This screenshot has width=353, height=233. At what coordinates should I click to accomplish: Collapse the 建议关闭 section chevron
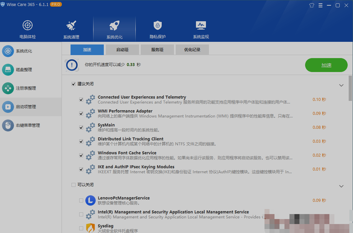coord(341,85)
